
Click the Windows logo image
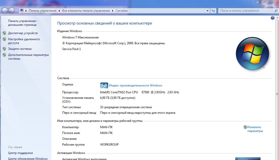click(x=252, y=54)
